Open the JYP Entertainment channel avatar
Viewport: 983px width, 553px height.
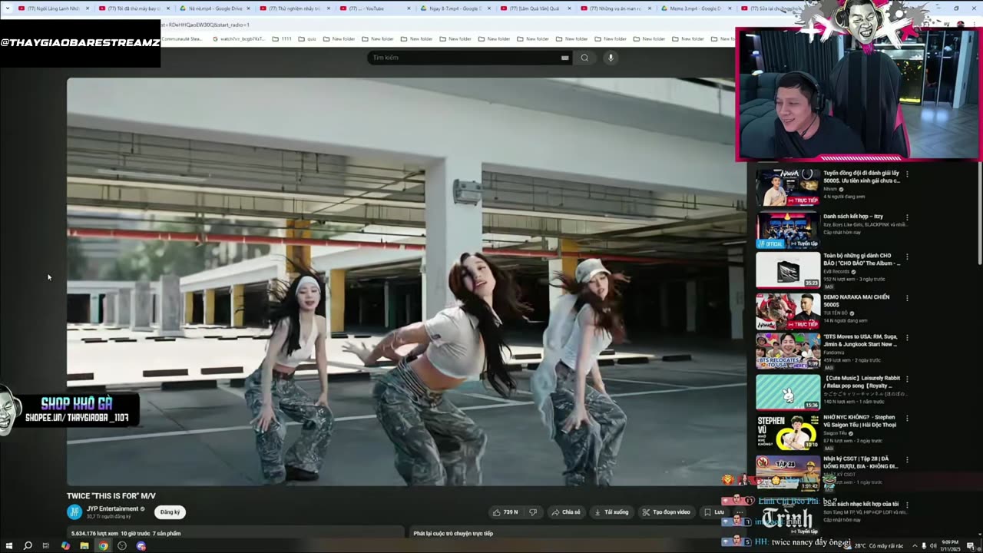click(x=74, y=512)
